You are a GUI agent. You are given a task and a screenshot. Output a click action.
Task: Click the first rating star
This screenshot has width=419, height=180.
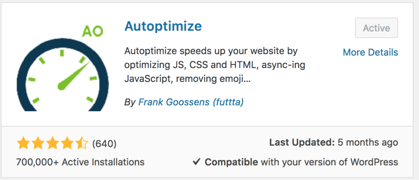pyautogui.click(x=23, y=143)
